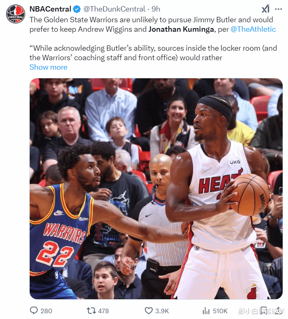Expand tweet with Show more

coord(48,67)
